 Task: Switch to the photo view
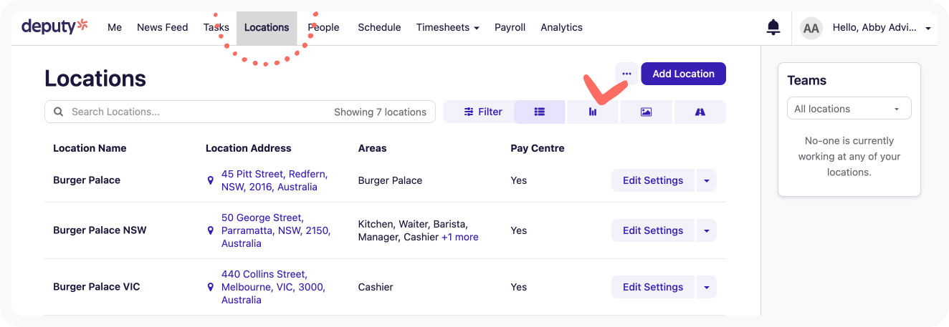pyautogui.click(x=646, y=112)
